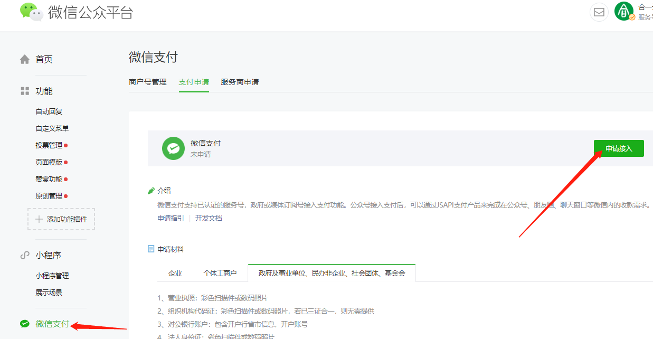Open 投票管理 in the sidebar

pos(49,145)
